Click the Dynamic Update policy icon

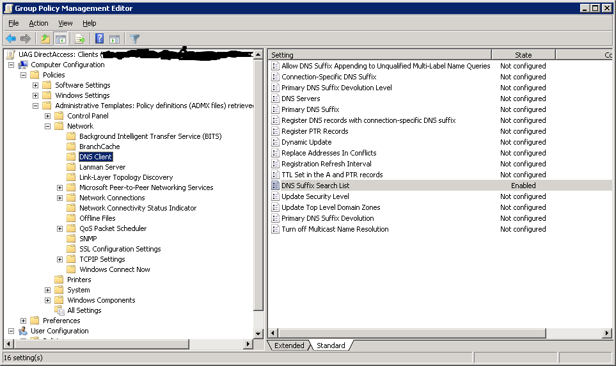point(276,142)
